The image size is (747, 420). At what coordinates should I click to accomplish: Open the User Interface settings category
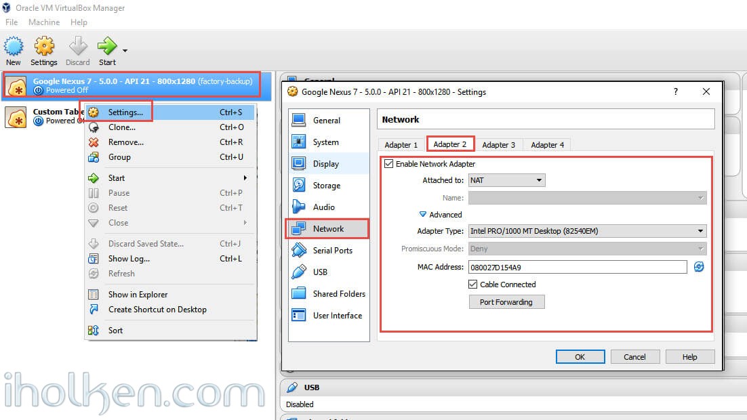coord(329,315)
